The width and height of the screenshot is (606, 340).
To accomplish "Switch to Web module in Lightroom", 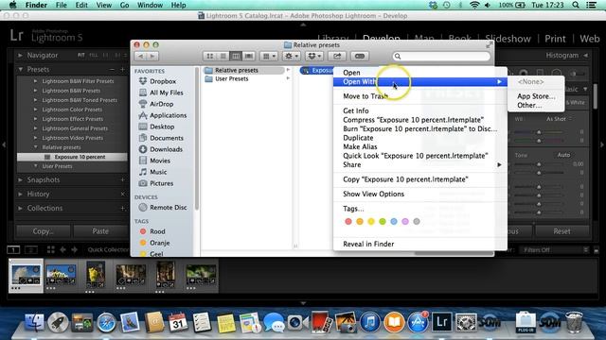I will click(x=590, y=39).
